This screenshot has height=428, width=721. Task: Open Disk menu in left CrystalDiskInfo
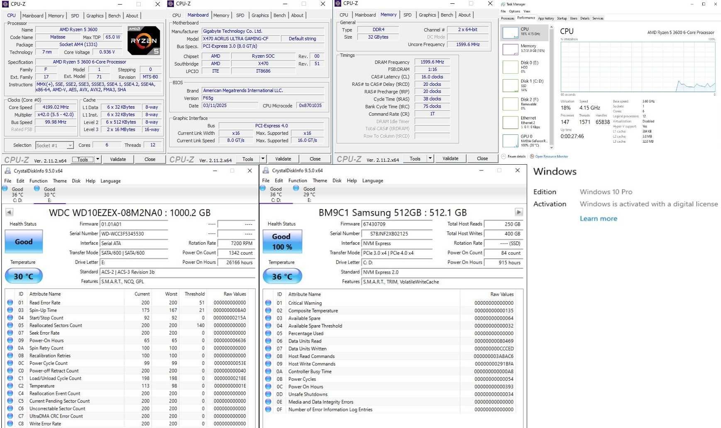[x=76, y=181]
